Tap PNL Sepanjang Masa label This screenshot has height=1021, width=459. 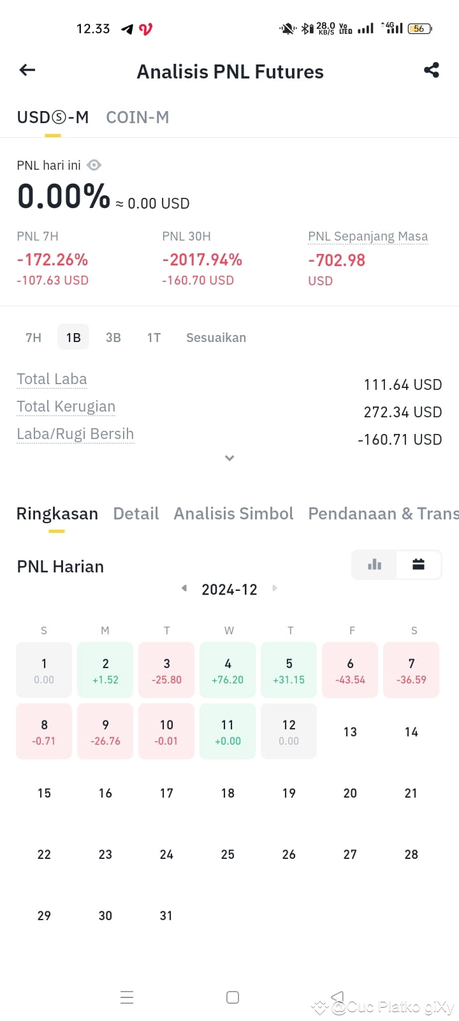(368, 236)
